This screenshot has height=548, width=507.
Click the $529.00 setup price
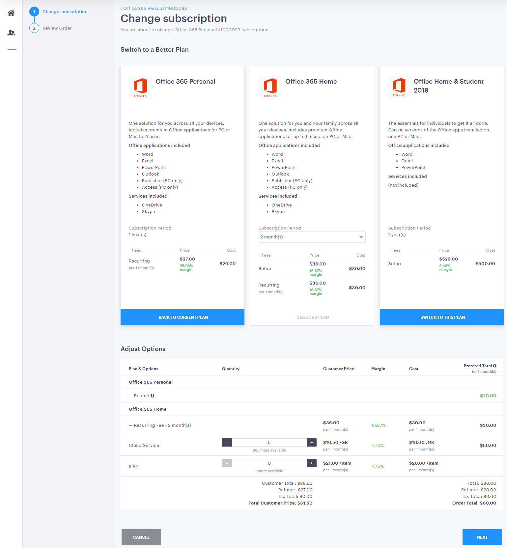pyautogui.click(x=448, y=259)
